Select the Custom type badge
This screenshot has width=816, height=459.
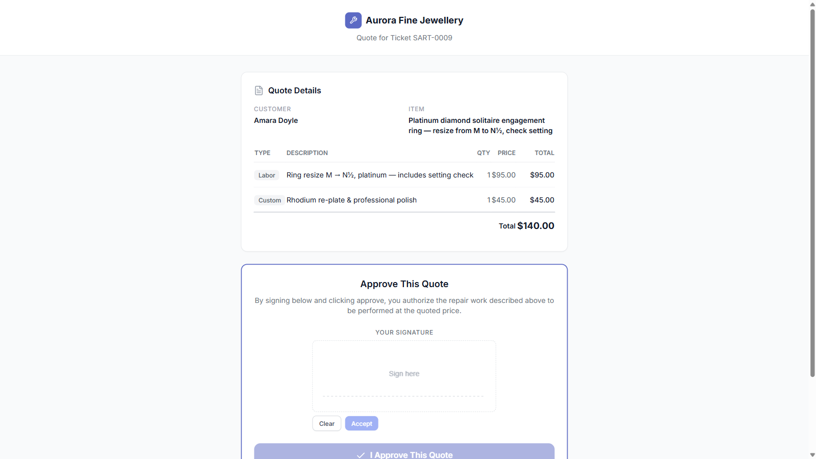click(x=269, y=200)
